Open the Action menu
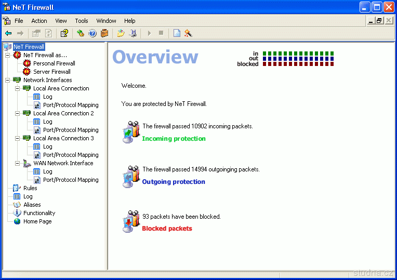The image size is (397, 280). coord(39,21)
